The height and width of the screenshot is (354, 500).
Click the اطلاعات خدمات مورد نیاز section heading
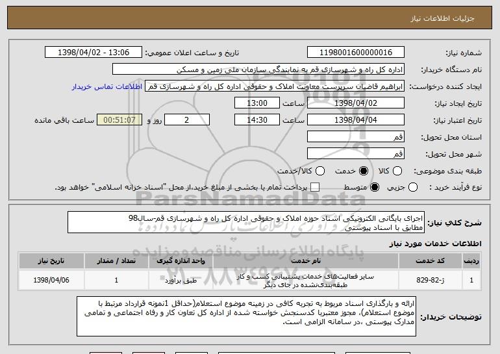click(435, 244)
